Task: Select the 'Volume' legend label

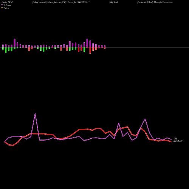Action: pyautogui.click(x=7, y=5)
